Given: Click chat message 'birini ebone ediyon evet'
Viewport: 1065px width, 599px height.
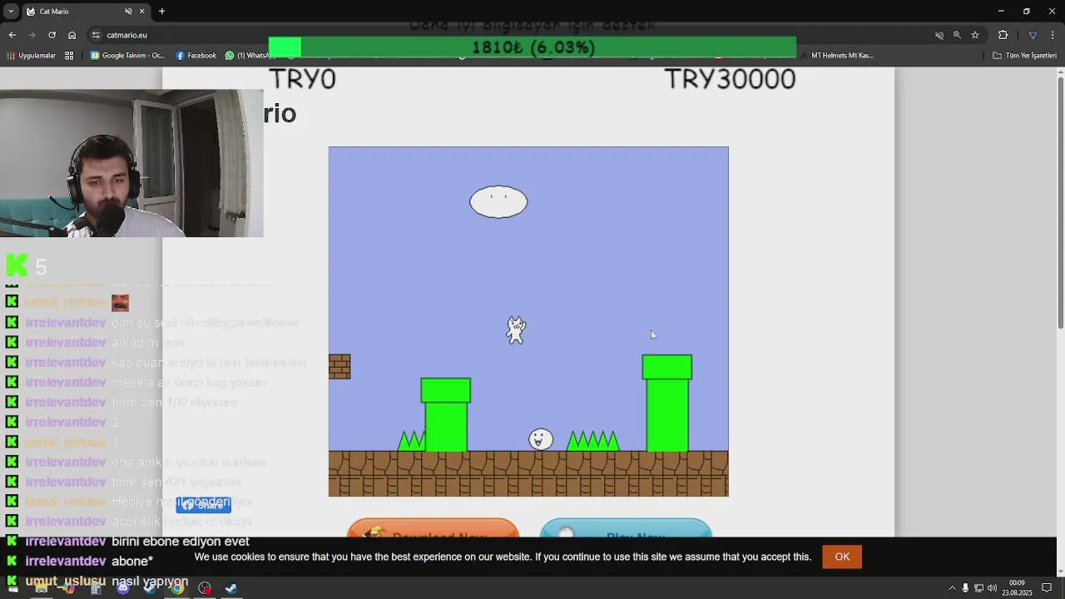Looking at the screenshot, I should click(x=181, y=542).
